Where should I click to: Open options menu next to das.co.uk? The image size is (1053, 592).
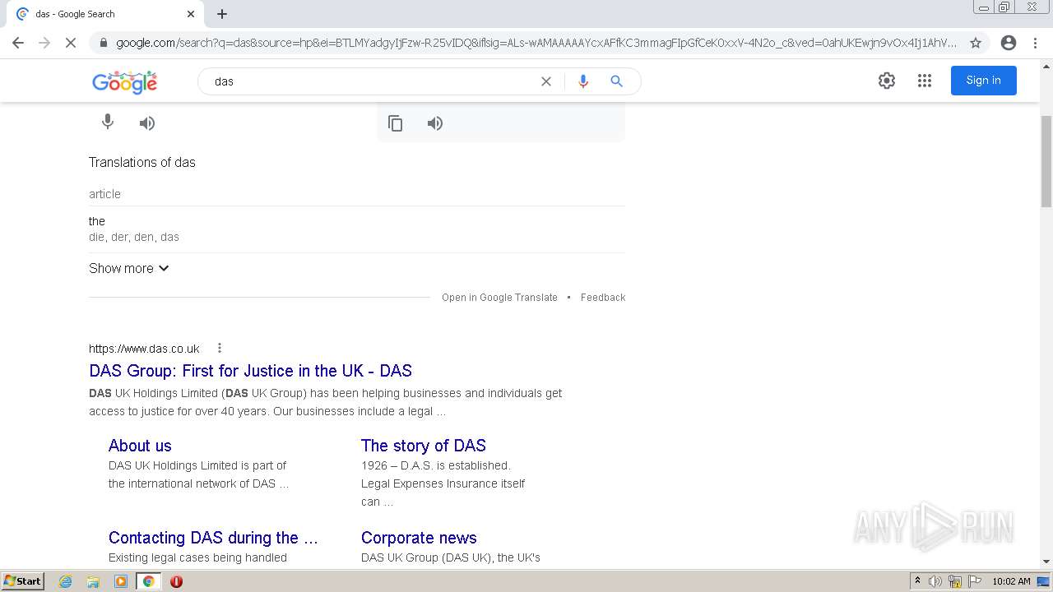coord(220,349)
